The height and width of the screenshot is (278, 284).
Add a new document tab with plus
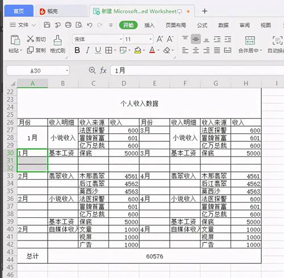204,11
